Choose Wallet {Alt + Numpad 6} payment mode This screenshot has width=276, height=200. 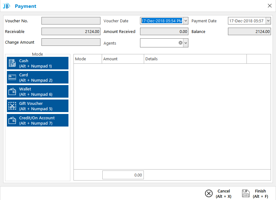pos(38,92)
